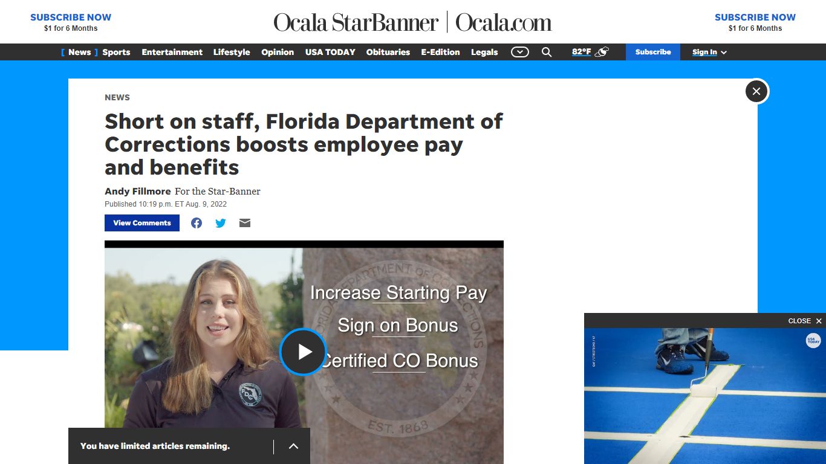This screenshot has width=826, height=464.
Task: Click right Subscribe Now offer
Action: pyautogui.click(x=755, y=22)
